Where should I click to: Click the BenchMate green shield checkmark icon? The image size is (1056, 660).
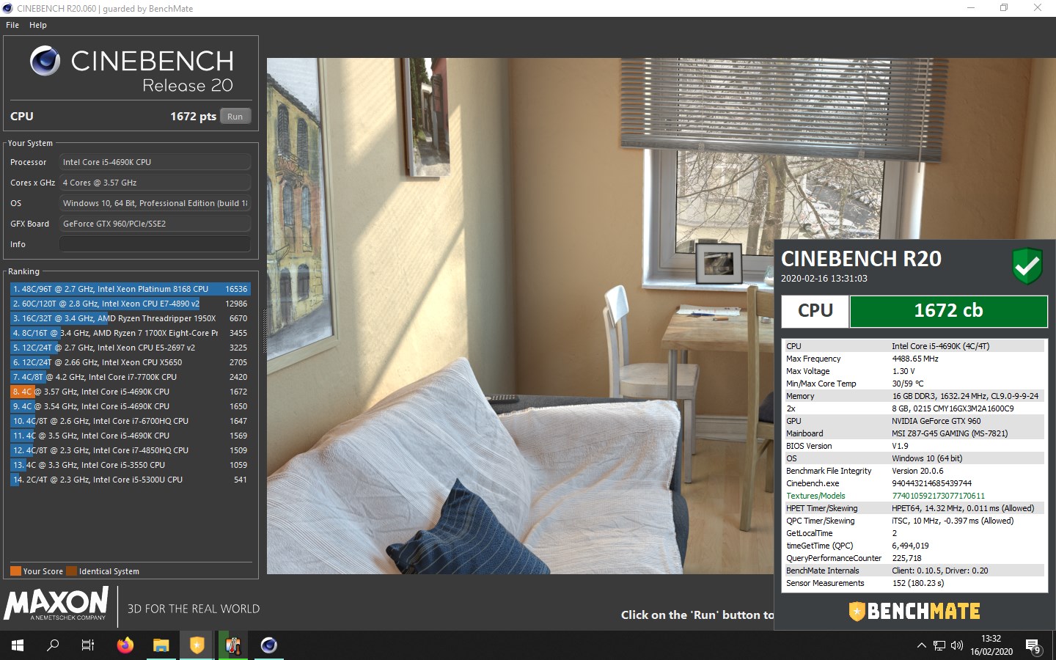1027,265
